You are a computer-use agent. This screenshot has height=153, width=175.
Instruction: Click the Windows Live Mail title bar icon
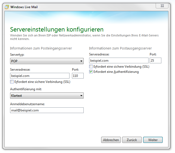pyautogui.click(x=7, y=7)
